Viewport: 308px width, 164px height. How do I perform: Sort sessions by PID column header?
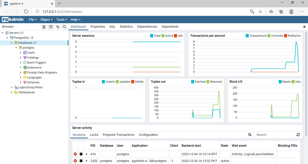tap(93, 146)
